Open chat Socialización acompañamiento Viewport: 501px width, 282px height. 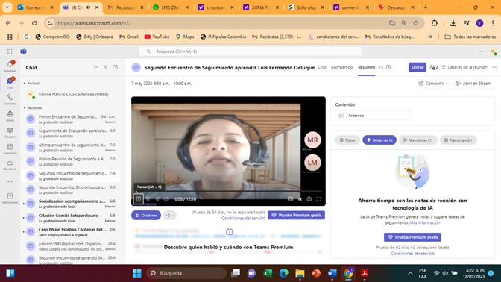[x=71, y=204]
